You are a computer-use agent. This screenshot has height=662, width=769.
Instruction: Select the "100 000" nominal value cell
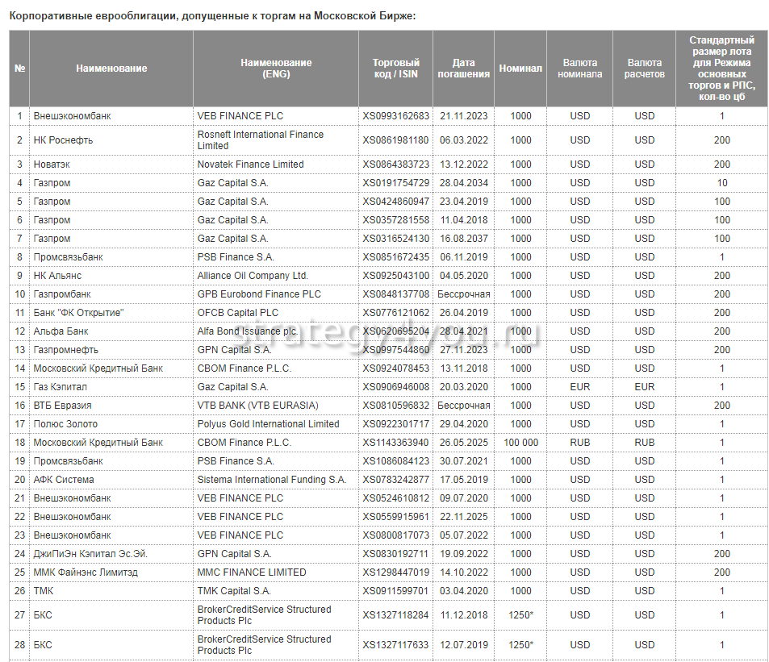click(520, 443)
